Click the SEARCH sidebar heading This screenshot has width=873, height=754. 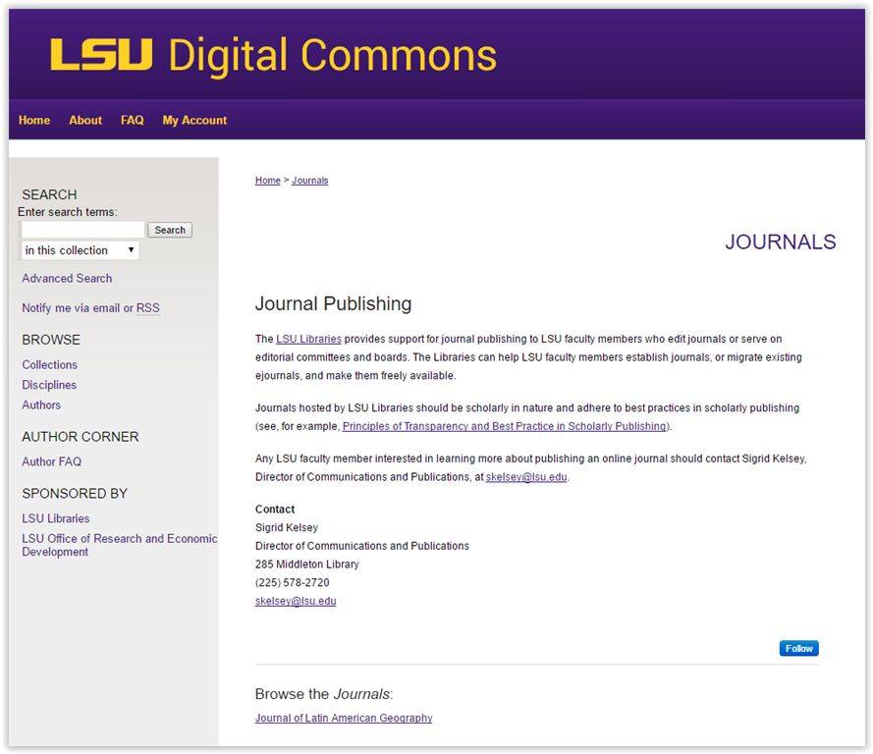coord(49,194)
